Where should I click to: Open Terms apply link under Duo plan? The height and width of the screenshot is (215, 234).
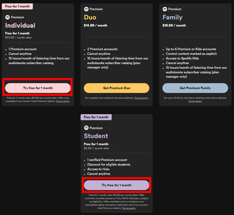point(141,98)
